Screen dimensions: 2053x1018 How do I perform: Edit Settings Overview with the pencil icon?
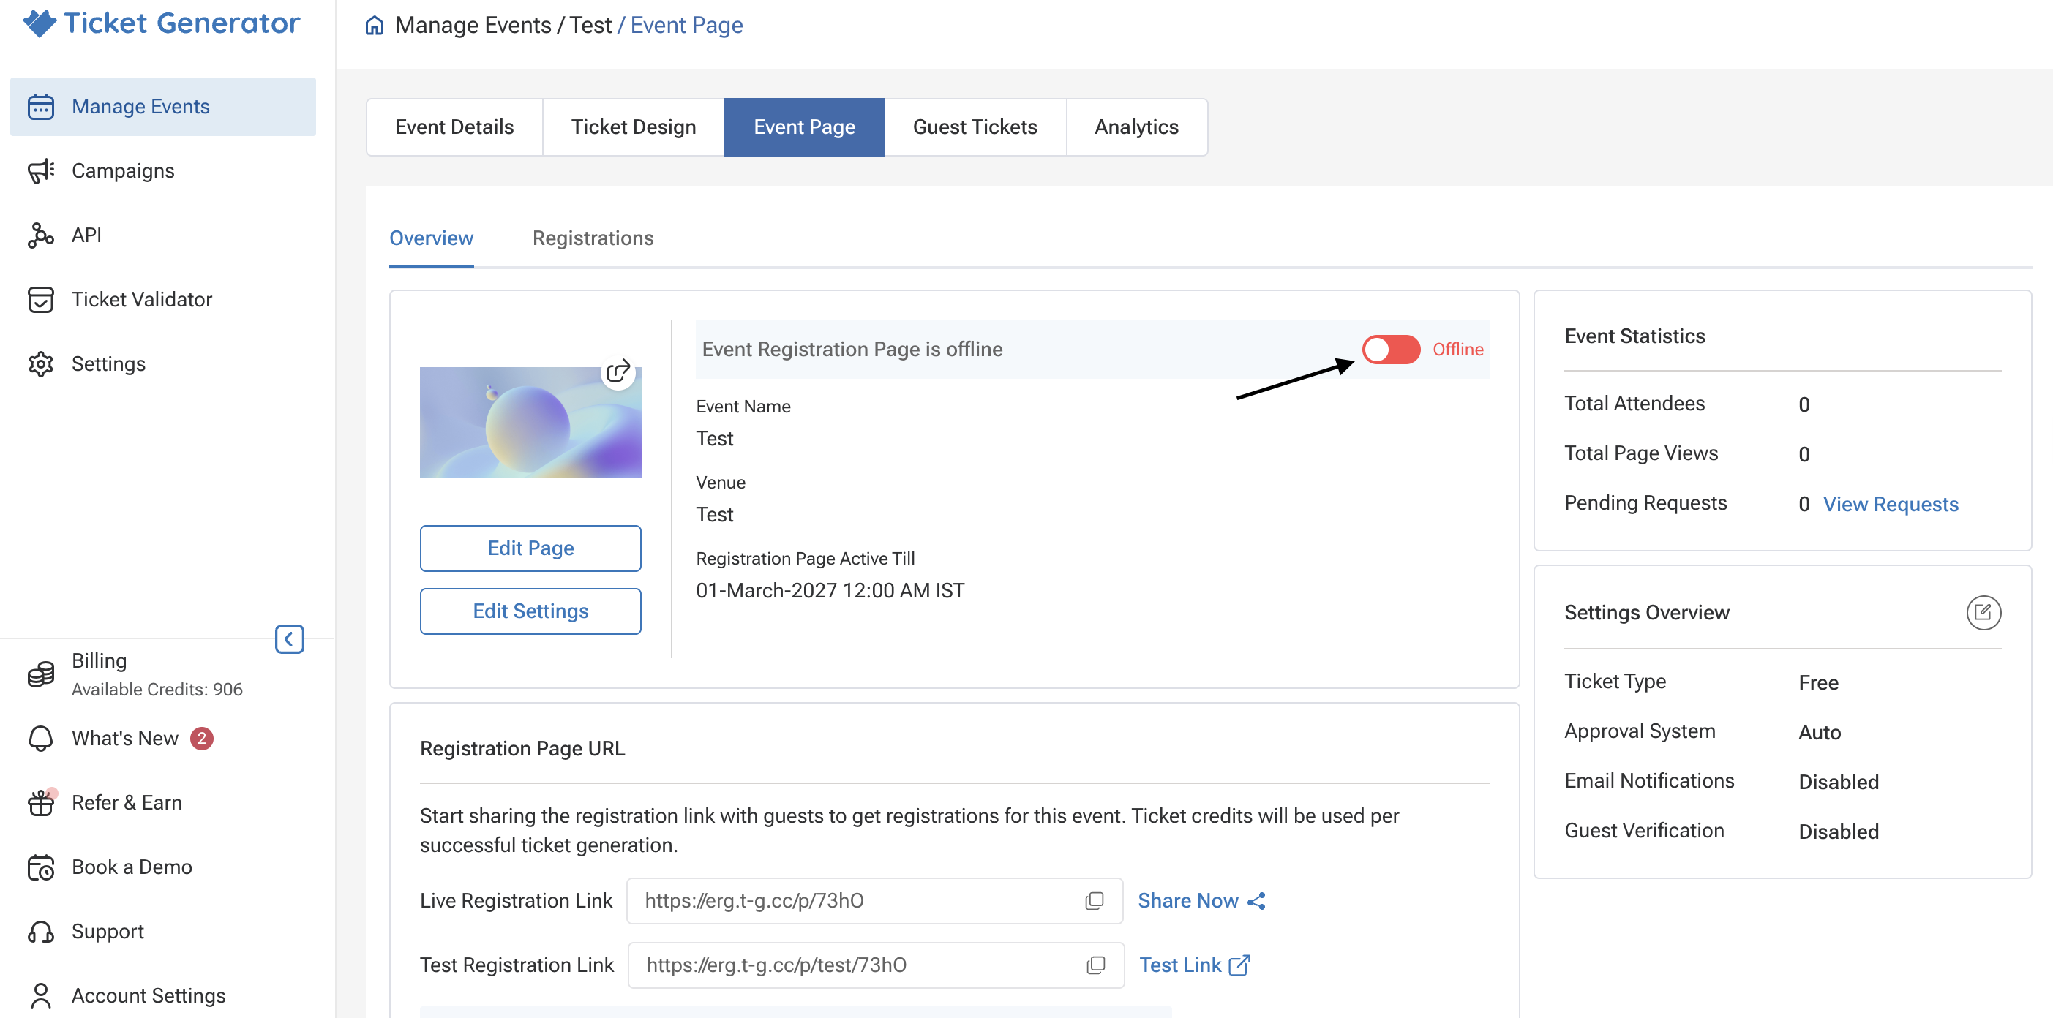tap(1983, 613)
